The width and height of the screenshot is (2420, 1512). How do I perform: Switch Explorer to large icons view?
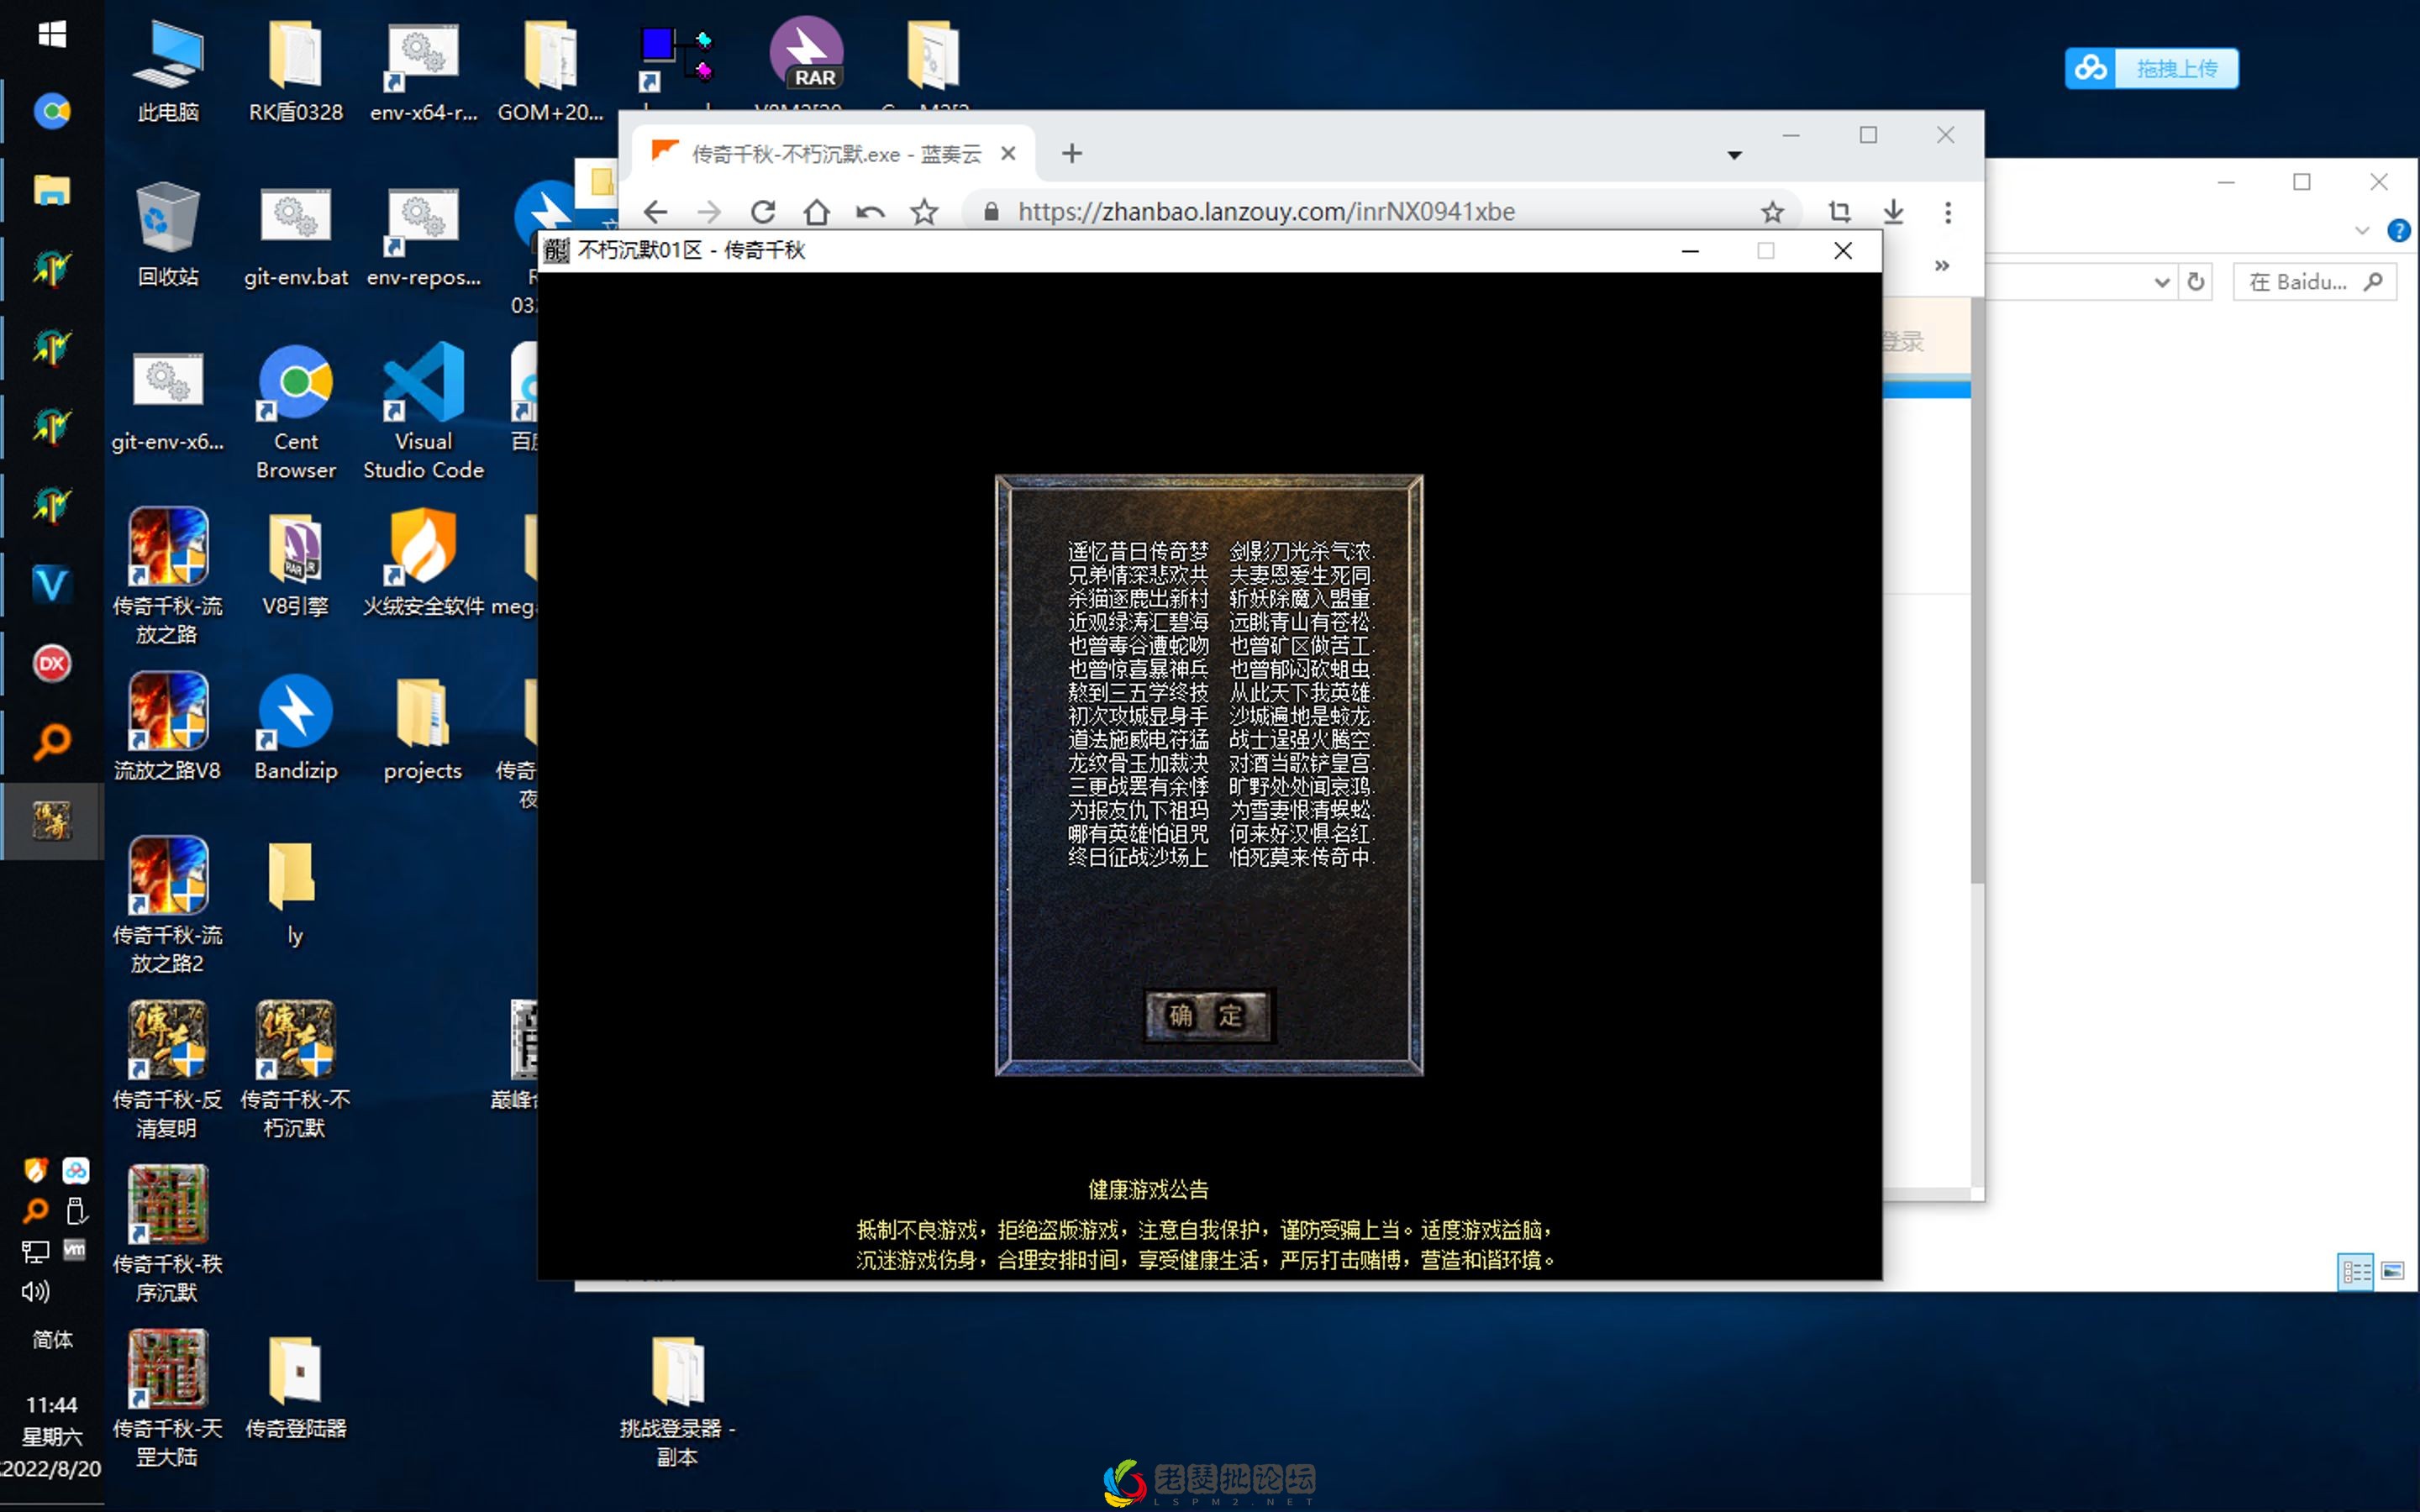coord(2393,1271)
